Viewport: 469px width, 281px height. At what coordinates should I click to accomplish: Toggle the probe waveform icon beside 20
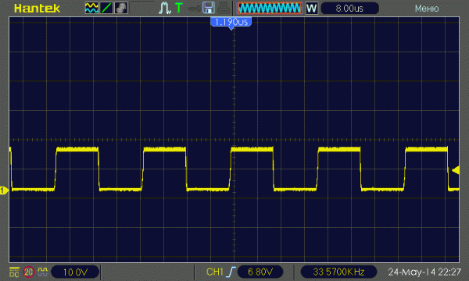[x=43, y=272]
